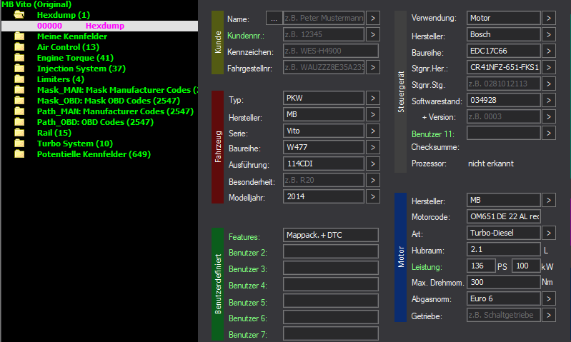Open the arrow next to Benutzer 11
This screenshot has width=571, height=342.
[549, 134]
